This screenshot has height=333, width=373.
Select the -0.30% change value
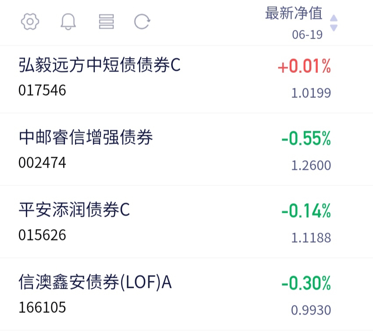click(306, 283)
